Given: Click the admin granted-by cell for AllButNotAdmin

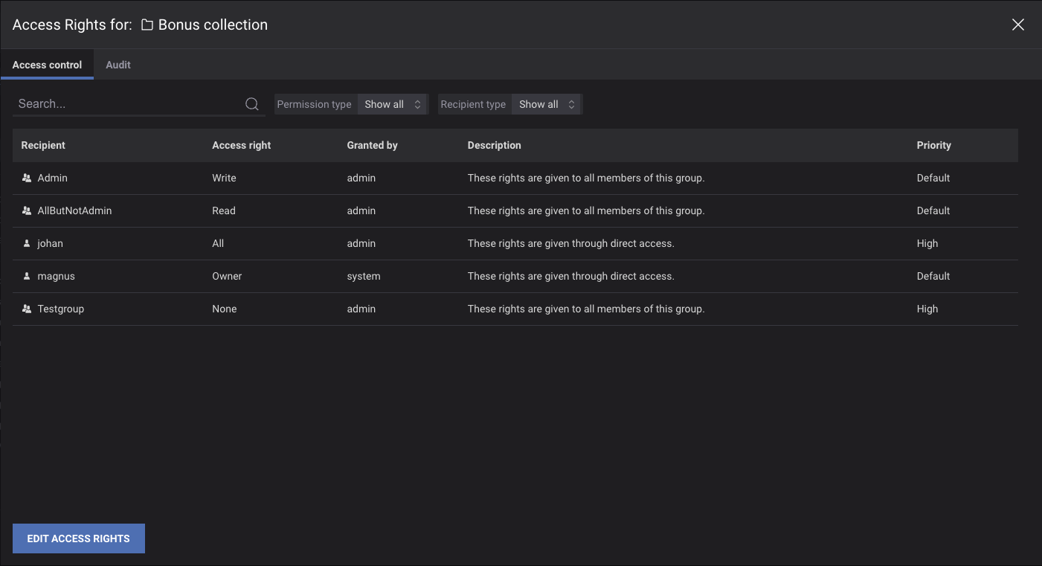Looking at the screenshot, I should (x=361, y=210).
